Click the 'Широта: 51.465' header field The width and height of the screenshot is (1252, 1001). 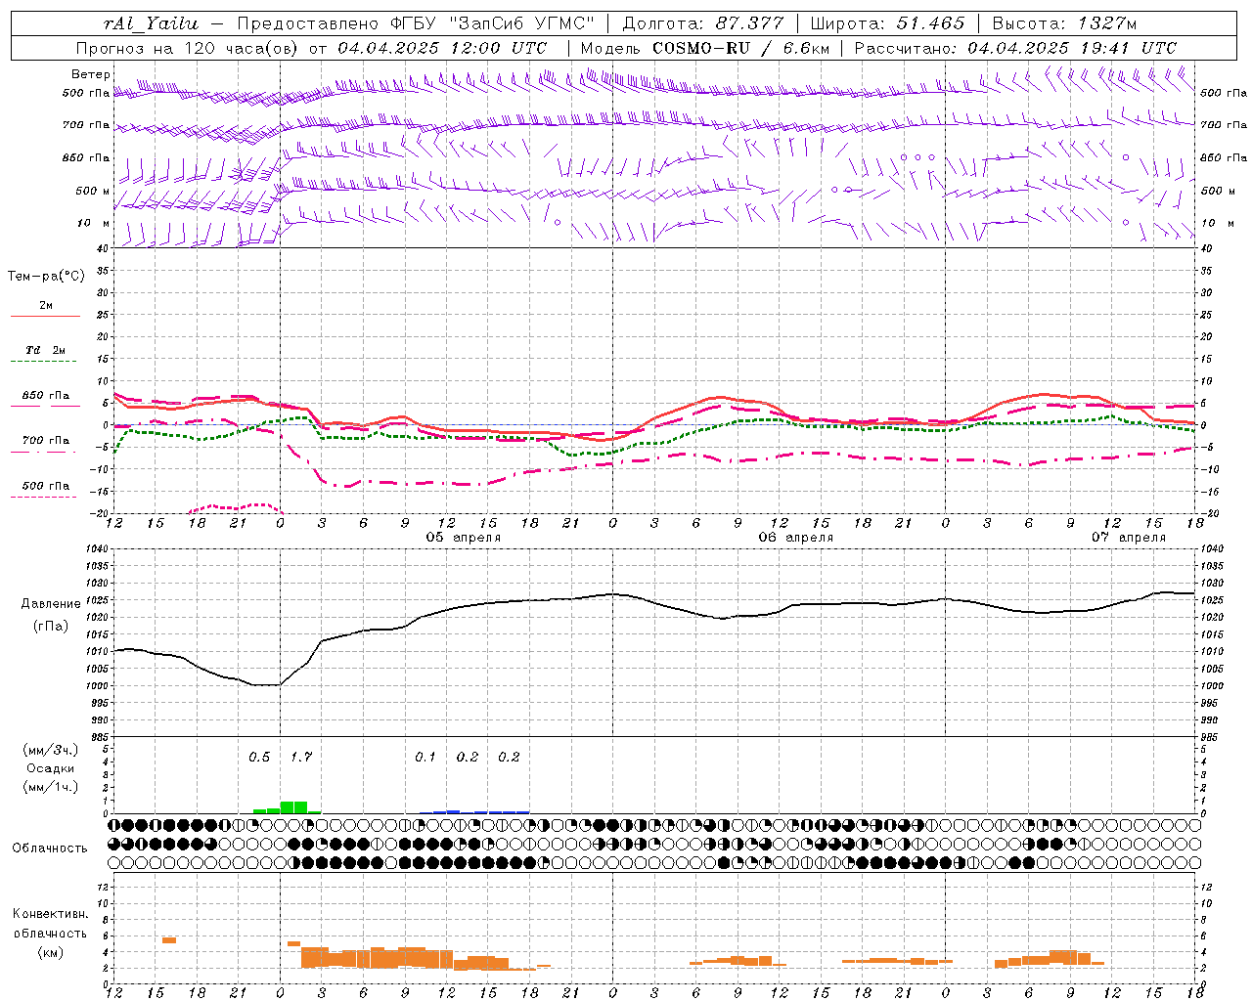coord(887,23)
